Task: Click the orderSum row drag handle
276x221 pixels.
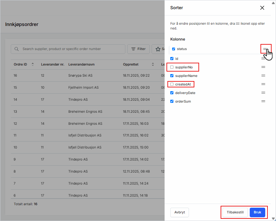Action: click(263, 101)
